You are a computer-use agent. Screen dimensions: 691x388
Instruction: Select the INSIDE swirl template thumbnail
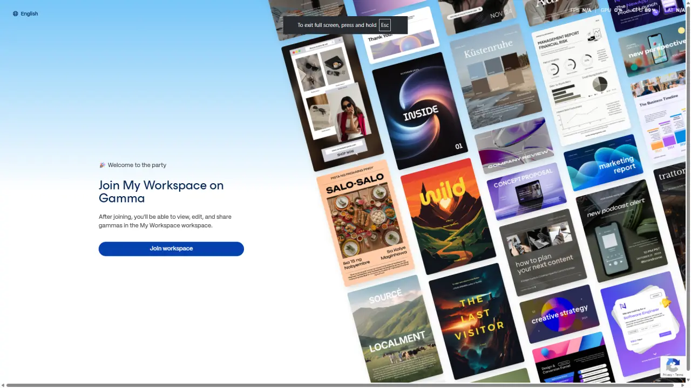(421, 110)
